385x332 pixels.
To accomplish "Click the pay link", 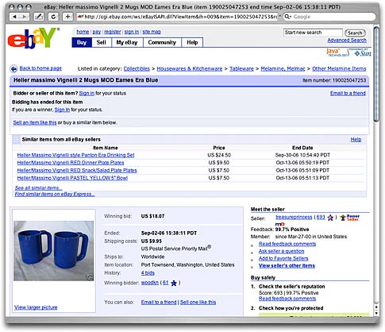I will [97, 32].
